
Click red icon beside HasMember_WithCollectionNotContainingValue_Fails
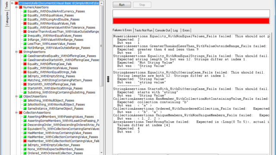pyautogui.click(x=25, y=141)
